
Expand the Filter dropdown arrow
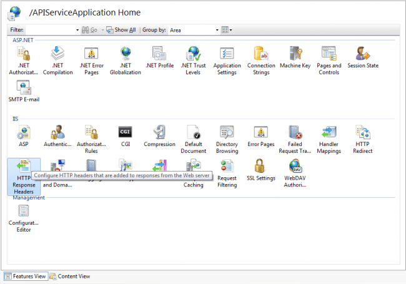77,30
